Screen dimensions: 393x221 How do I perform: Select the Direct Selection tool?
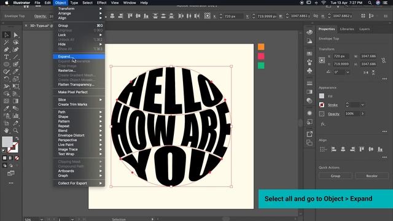coord(15,35)
